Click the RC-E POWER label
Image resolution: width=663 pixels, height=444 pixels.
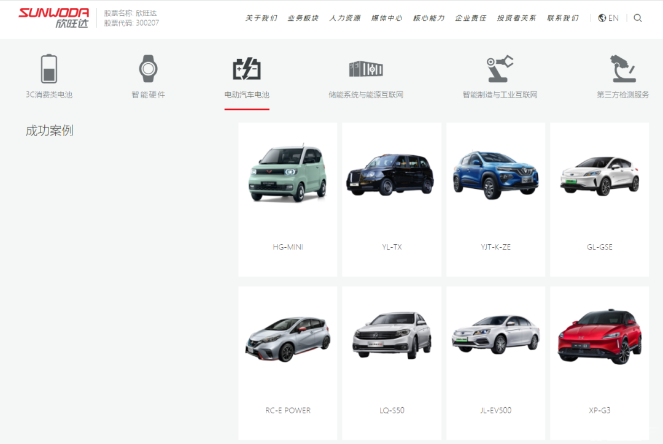pyautogui.click(x=288, y=411)
